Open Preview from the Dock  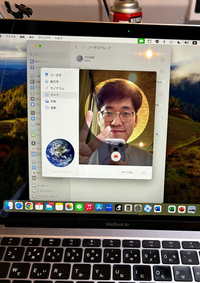[191, 210]
